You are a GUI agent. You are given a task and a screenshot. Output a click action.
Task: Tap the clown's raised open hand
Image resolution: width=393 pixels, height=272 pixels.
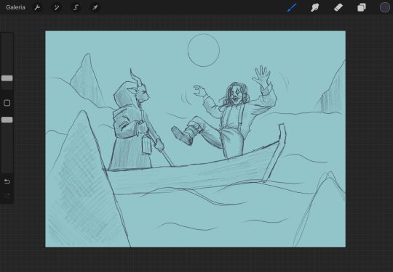point(262,76)
